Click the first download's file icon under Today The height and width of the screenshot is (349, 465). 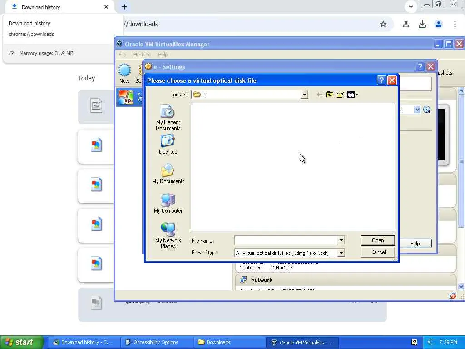[96, 105]
